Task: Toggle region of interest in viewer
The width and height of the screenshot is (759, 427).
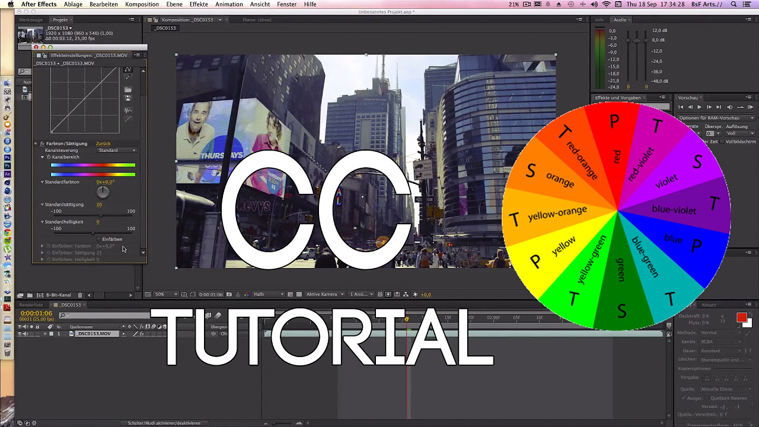Action: 193,294
